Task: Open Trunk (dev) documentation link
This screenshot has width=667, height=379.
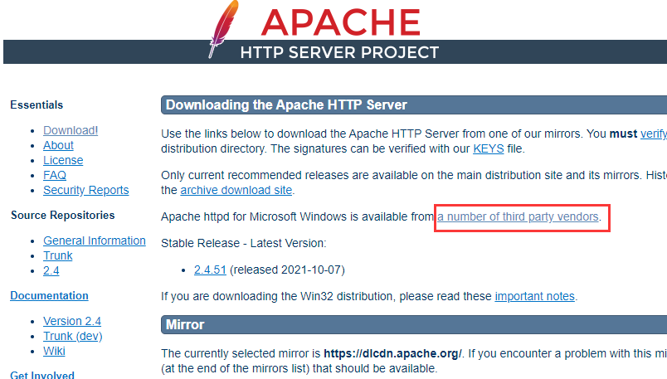Action: [x=73, y=336]
